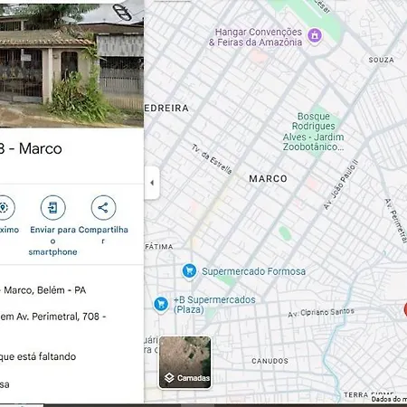
Task: Click the Enviar para o smartphone text
Action: pos(53,241)
